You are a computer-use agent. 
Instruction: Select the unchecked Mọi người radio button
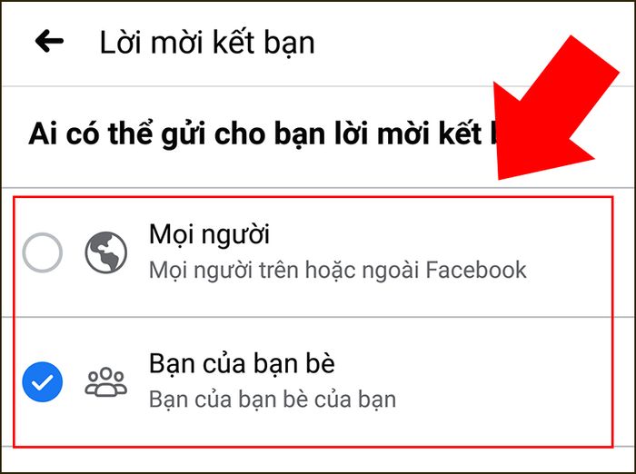(42, 252)
